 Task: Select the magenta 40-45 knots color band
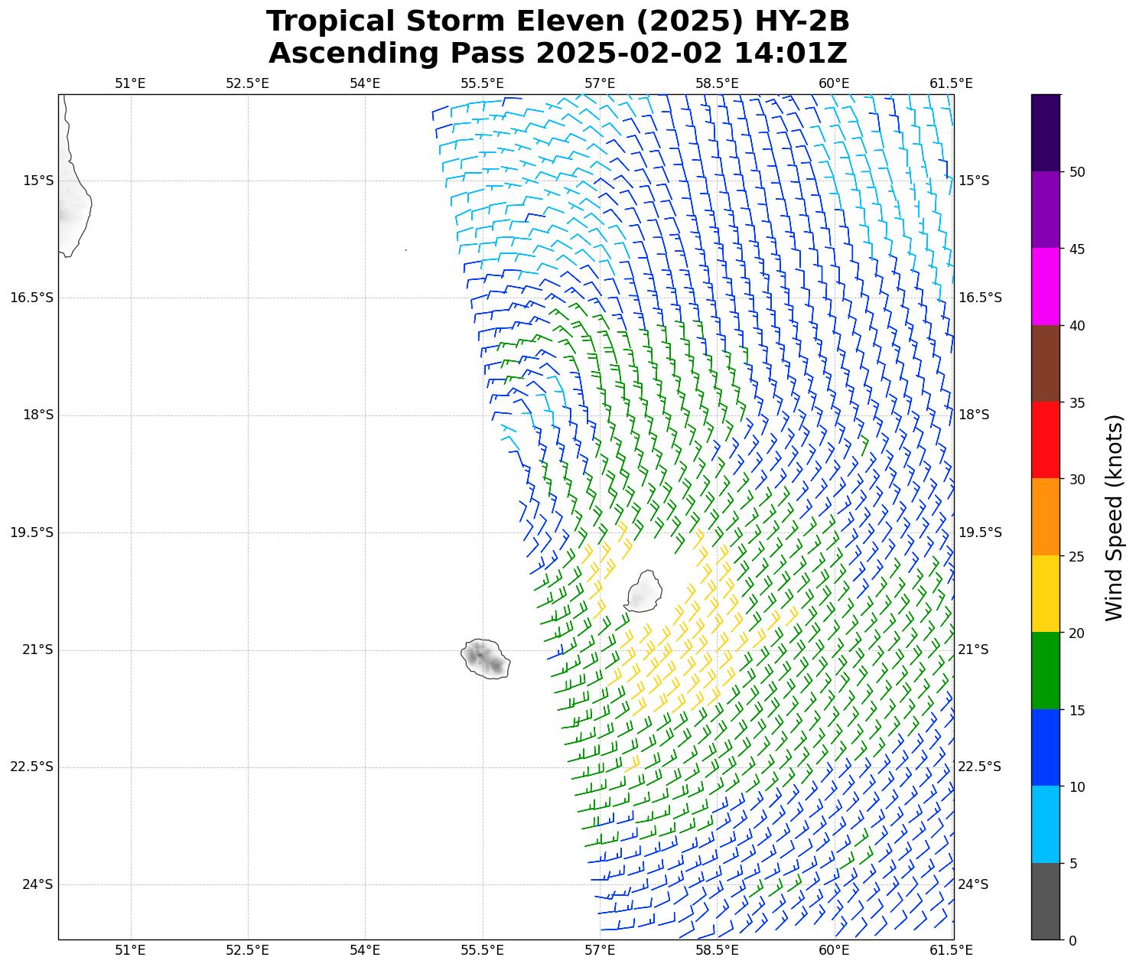pyautogui.click(x=1045, y=286)
